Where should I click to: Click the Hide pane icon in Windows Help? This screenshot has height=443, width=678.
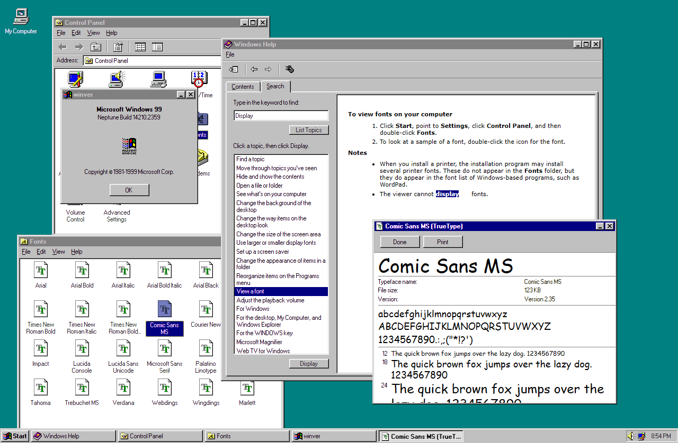click(234, 69)
